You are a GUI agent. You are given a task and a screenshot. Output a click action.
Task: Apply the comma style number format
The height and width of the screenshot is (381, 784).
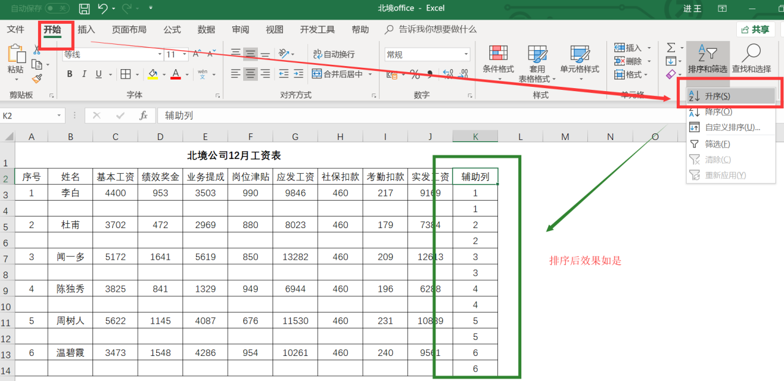[x=430, y=74]
